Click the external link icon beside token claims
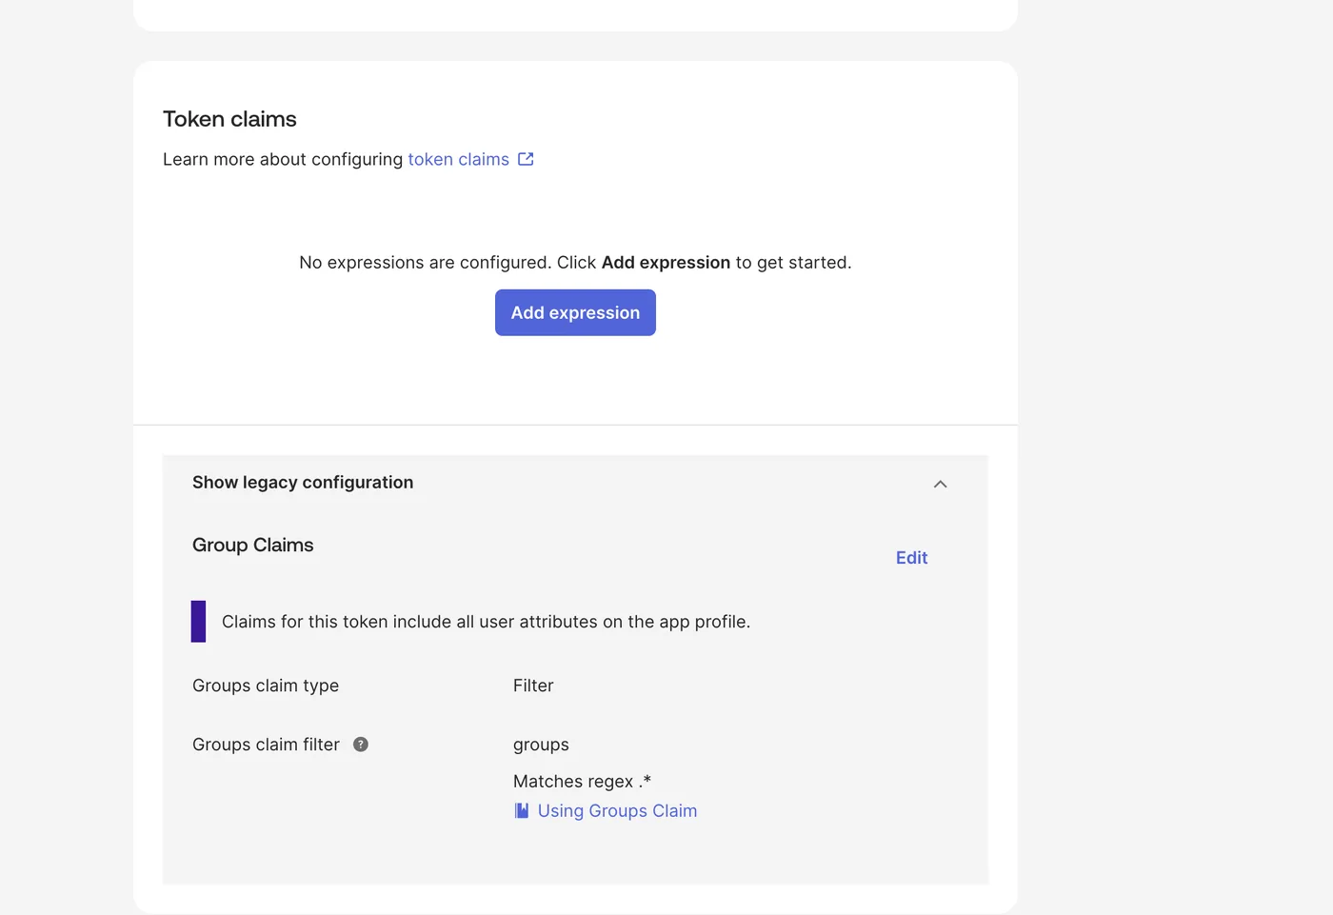The height and width of the screenshot is (915, 1333). [x=526, y=159]
